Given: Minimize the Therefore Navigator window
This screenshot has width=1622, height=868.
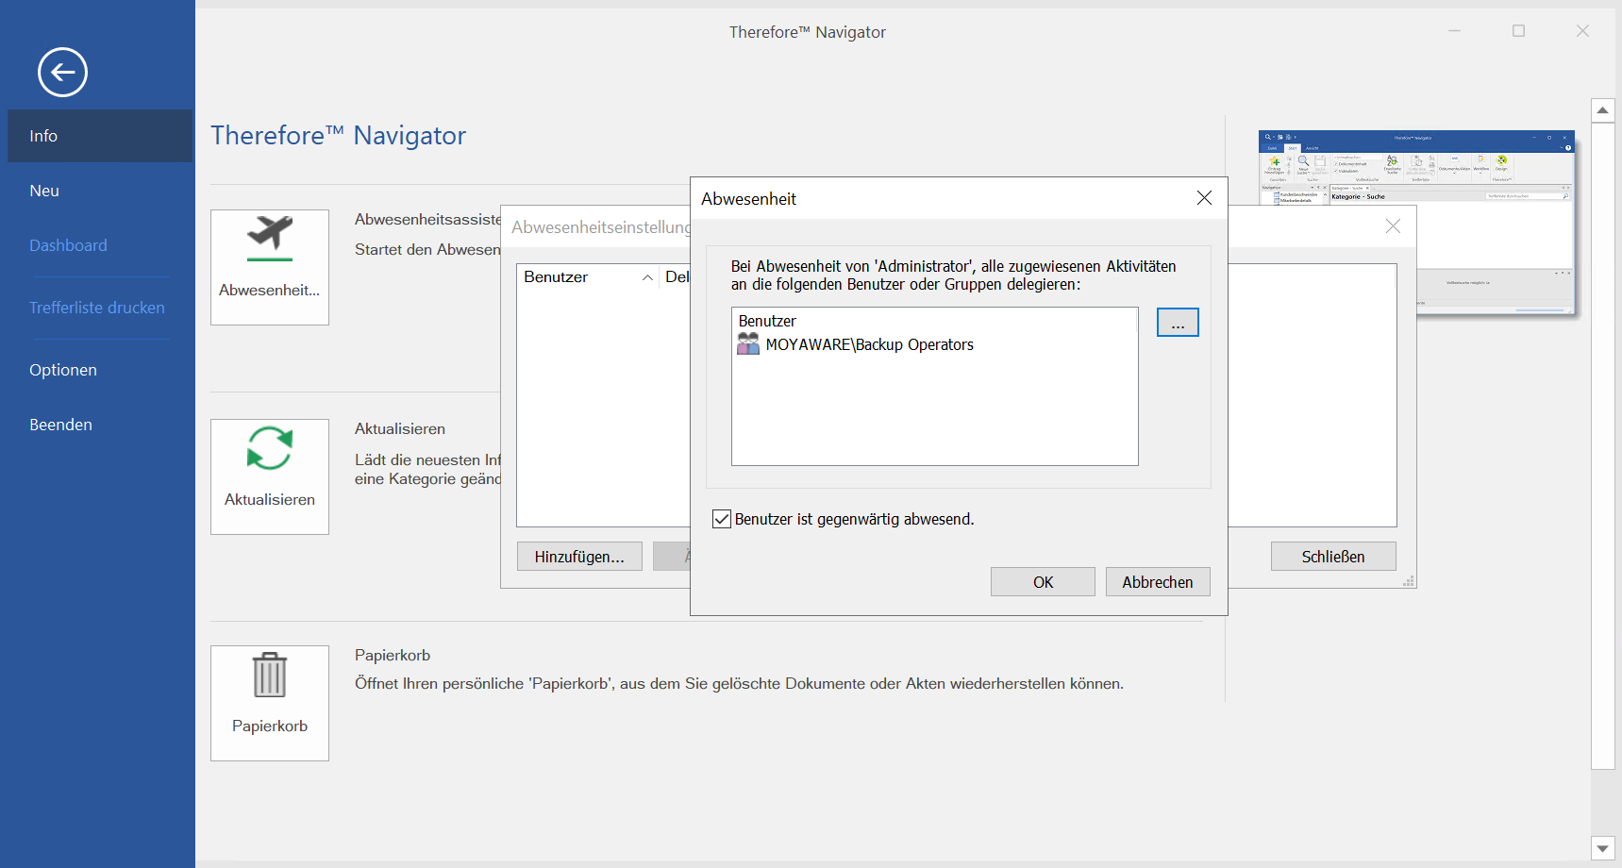Looking at the screenshot, I should [x=1454, y=31].
